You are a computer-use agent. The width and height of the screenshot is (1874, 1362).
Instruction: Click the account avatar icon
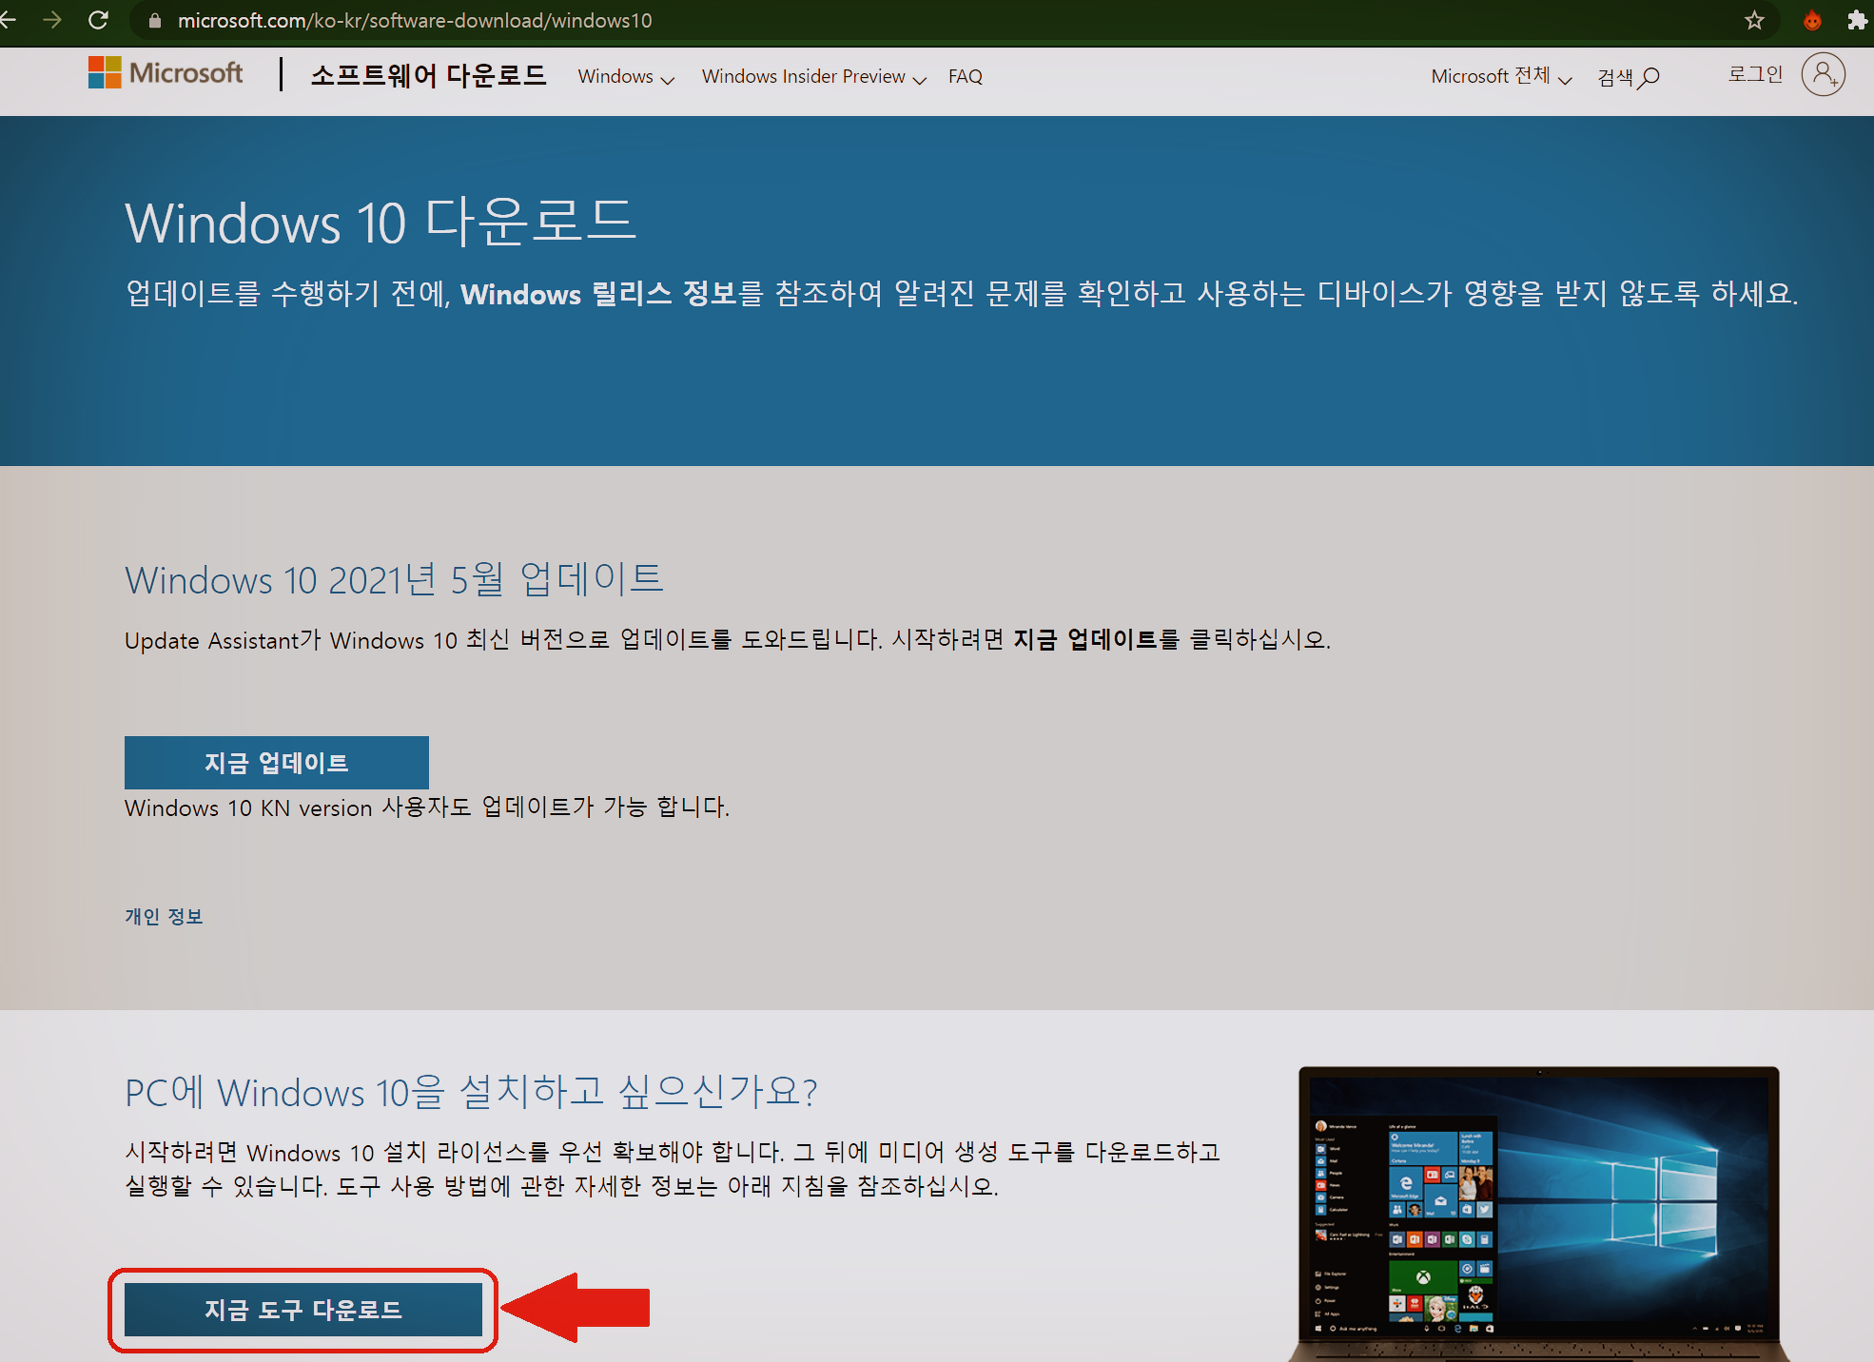(1823, 75)
